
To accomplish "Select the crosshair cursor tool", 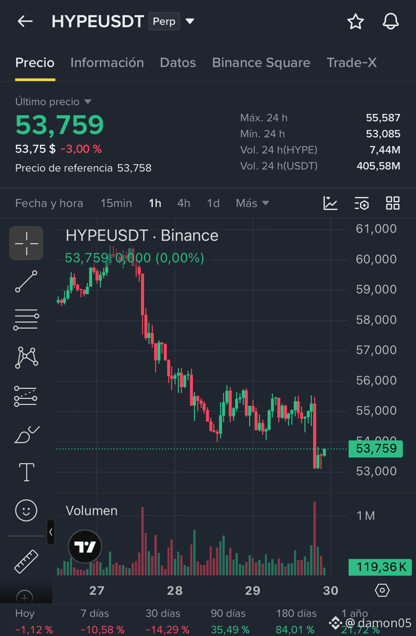I will coord(26,243).
